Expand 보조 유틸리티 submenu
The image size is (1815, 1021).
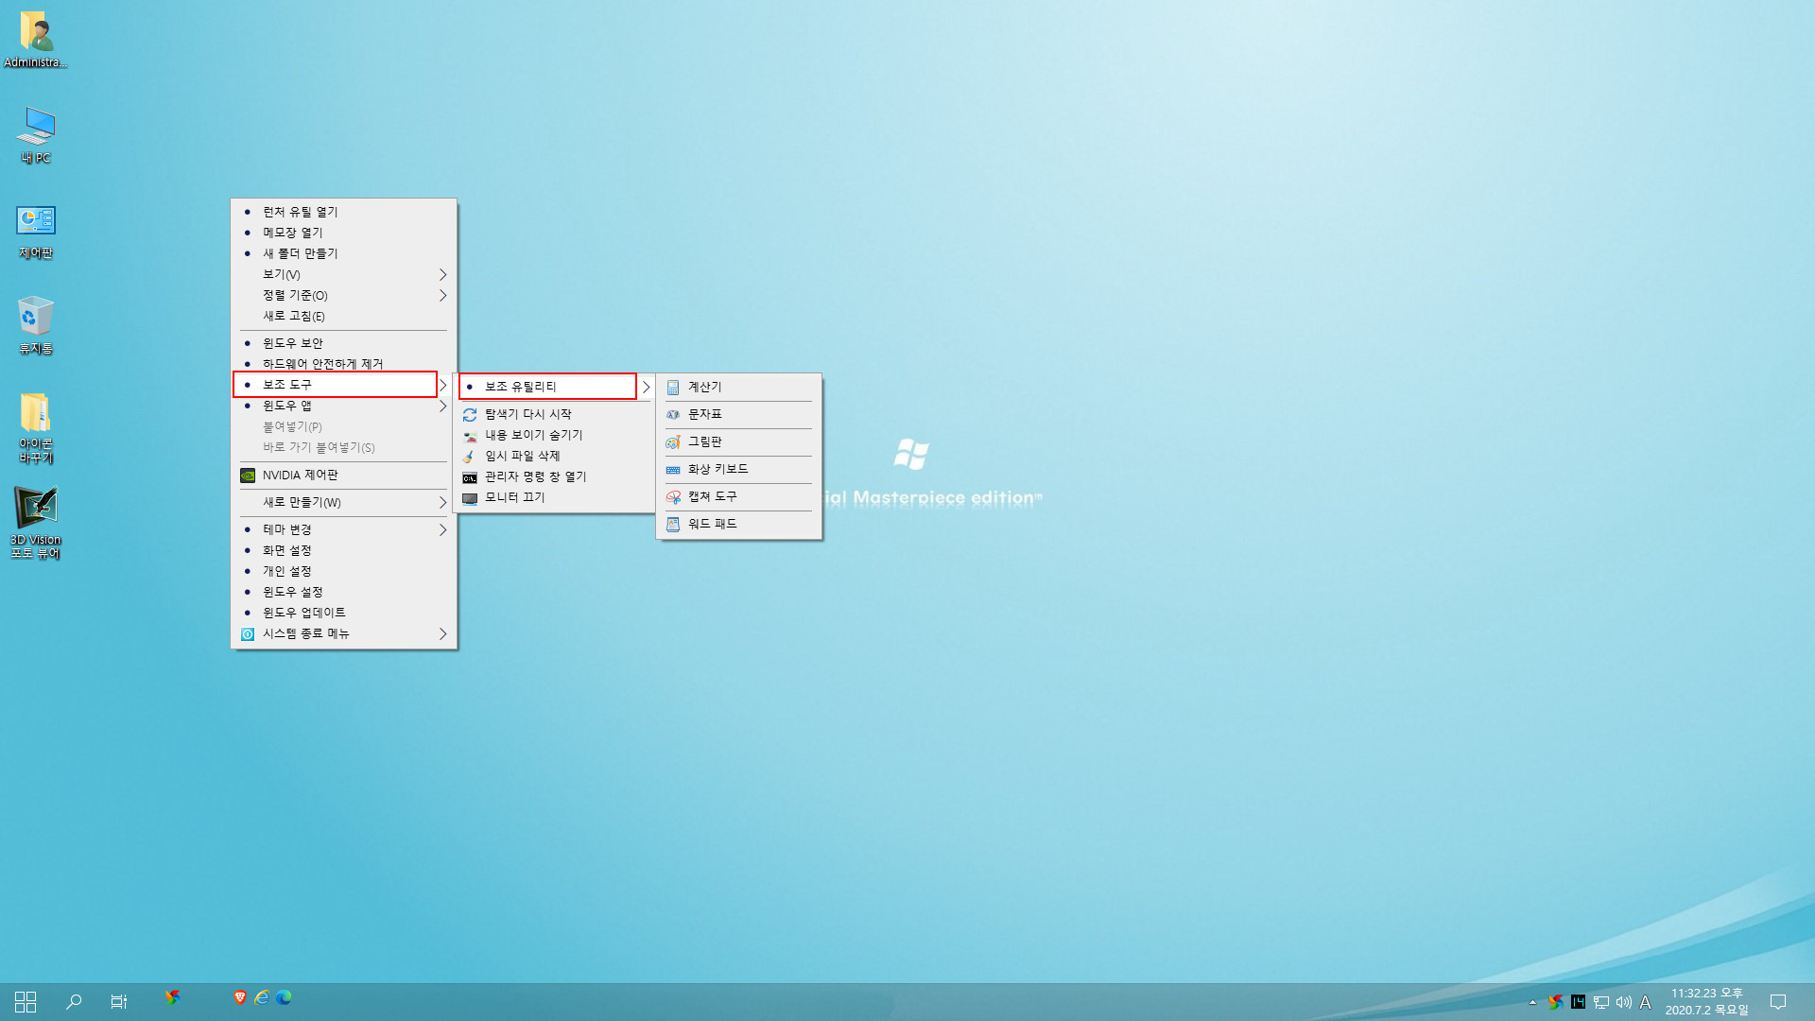pos(555,387)
